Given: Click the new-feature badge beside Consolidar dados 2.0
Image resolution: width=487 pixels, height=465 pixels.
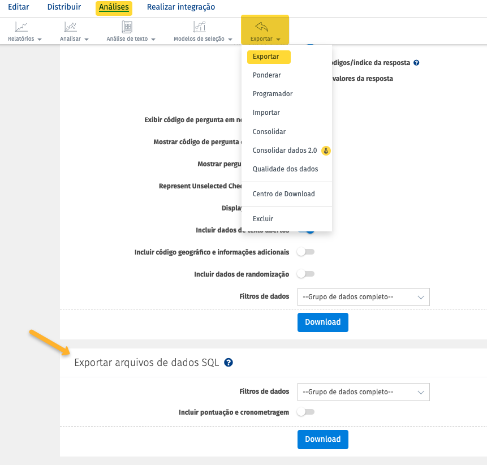Looking at the screenshot, I should 325,150.
